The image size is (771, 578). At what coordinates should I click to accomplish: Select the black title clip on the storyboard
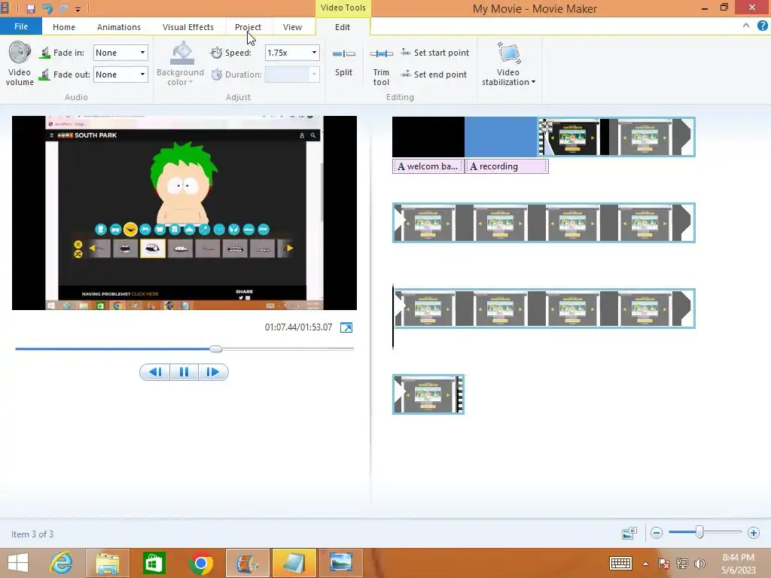[x=428, y=137]
